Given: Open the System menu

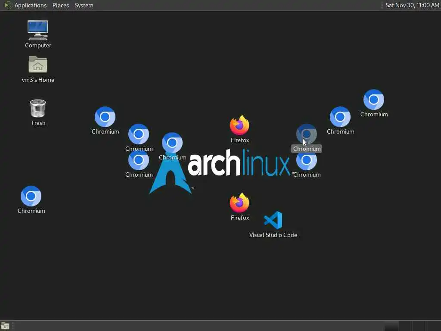Looking at the screenshot, I should (x=84, y=5).
